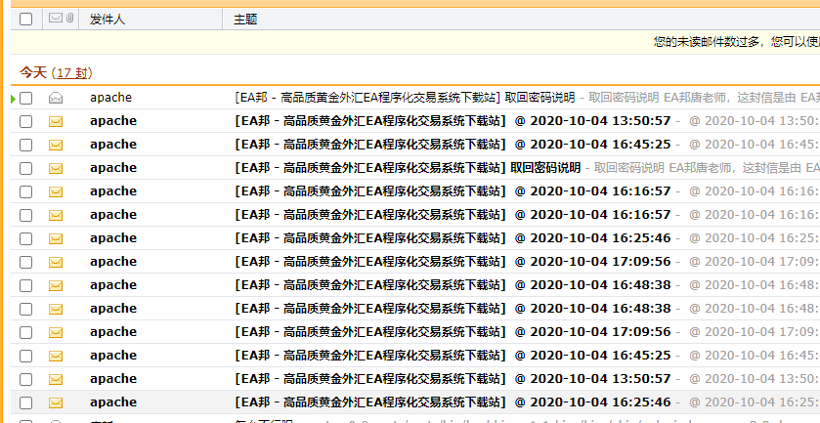
Task: Check the box for the upper 17:09:56 email
Action: tap(25, 262)
